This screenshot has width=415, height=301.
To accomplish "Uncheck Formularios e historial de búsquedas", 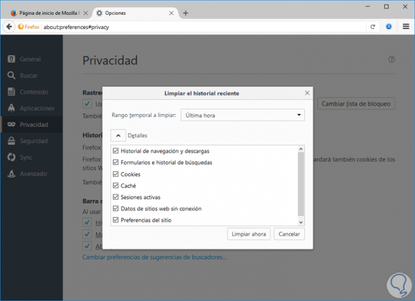I will (116, 162).
